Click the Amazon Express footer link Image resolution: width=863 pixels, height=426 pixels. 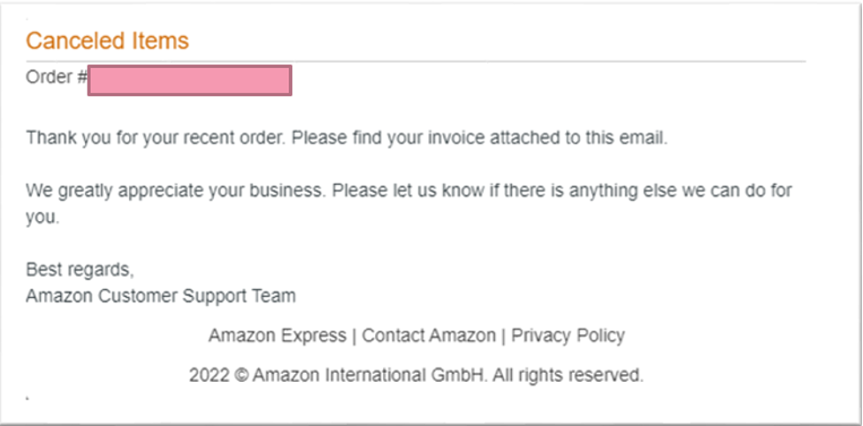277,336
